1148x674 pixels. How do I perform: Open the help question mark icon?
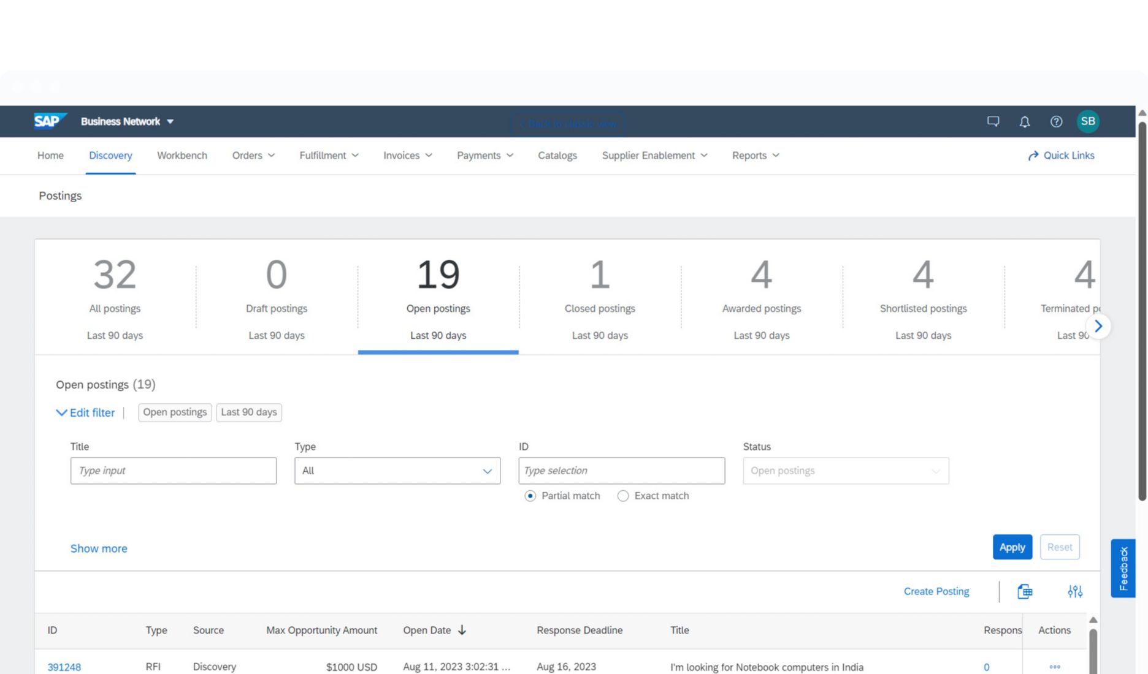(x=1056, y=121)
